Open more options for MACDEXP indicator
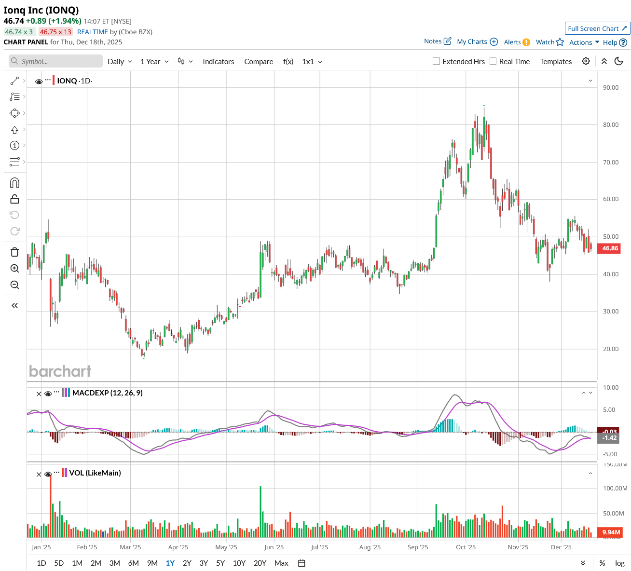 click(57, 392)
